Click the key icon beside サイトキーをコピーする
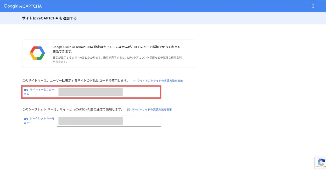Image resolution: width=326 pixels, height=171 pixels. pyautogui.click(x=26, y=90)
